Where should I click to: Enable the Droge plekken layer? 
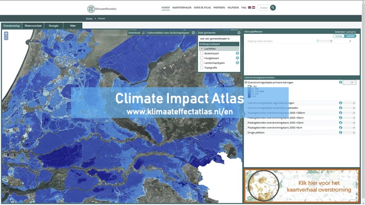pyautogui.click(x=246, y=133)
